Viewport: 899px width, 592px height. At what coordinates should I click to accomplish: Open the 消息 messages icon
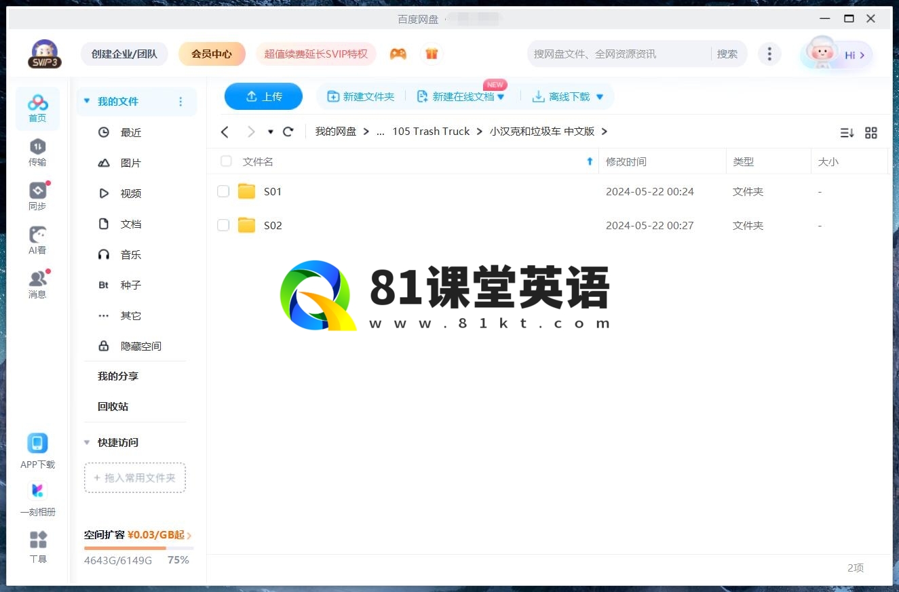coord(37,285)
